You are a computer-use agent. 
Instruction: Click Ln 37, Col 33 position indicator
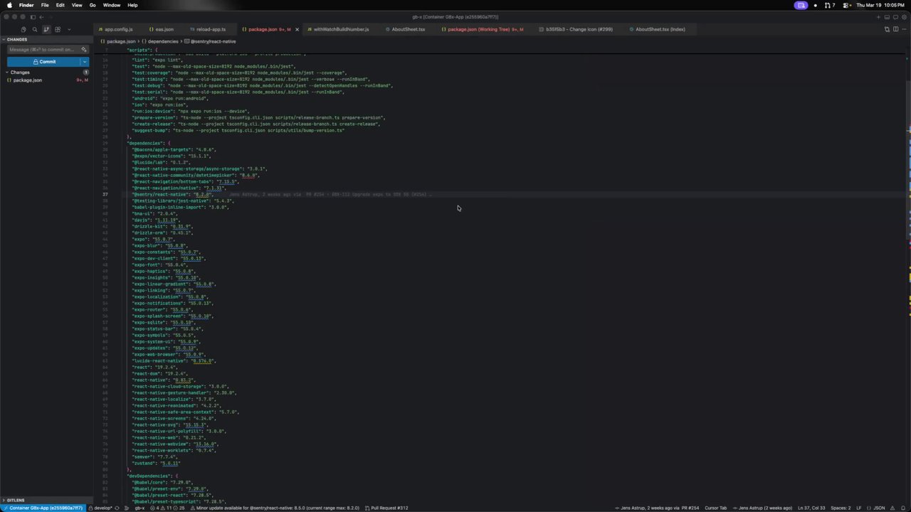click(x=811, y=508)
